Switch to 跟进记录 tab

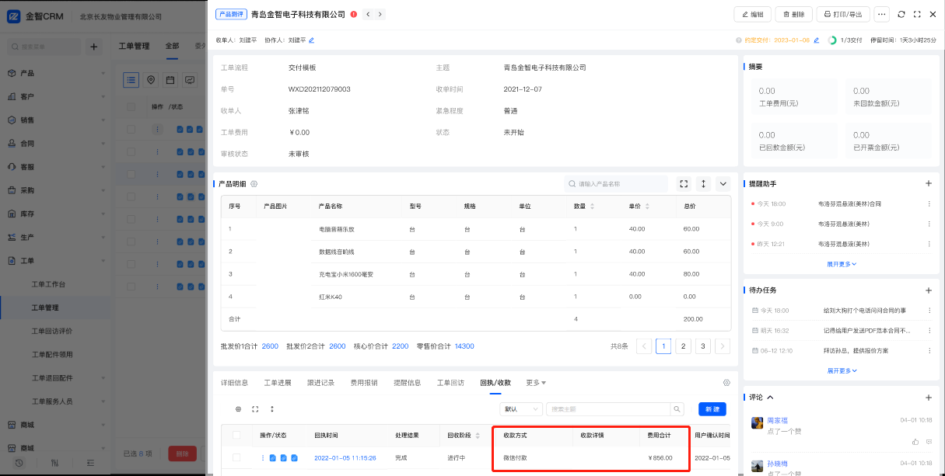coord(320,383)
